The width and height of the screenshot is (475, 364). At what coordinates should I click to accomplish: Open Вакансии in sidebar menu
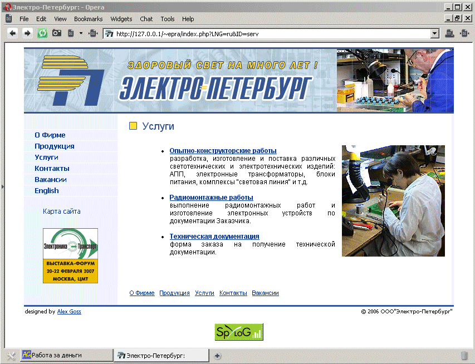point(51,180)
